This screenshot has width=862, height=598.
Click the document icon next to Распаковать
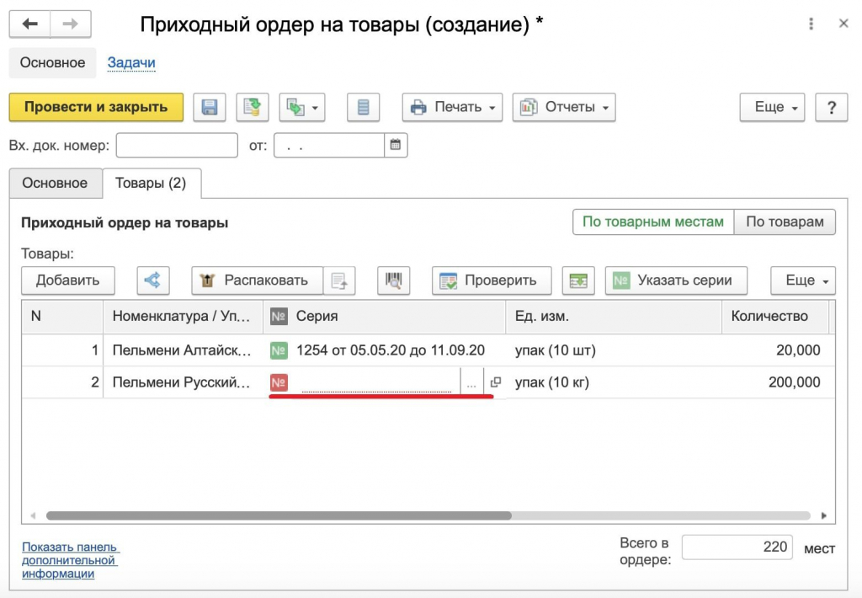click(x=339, y=280)
